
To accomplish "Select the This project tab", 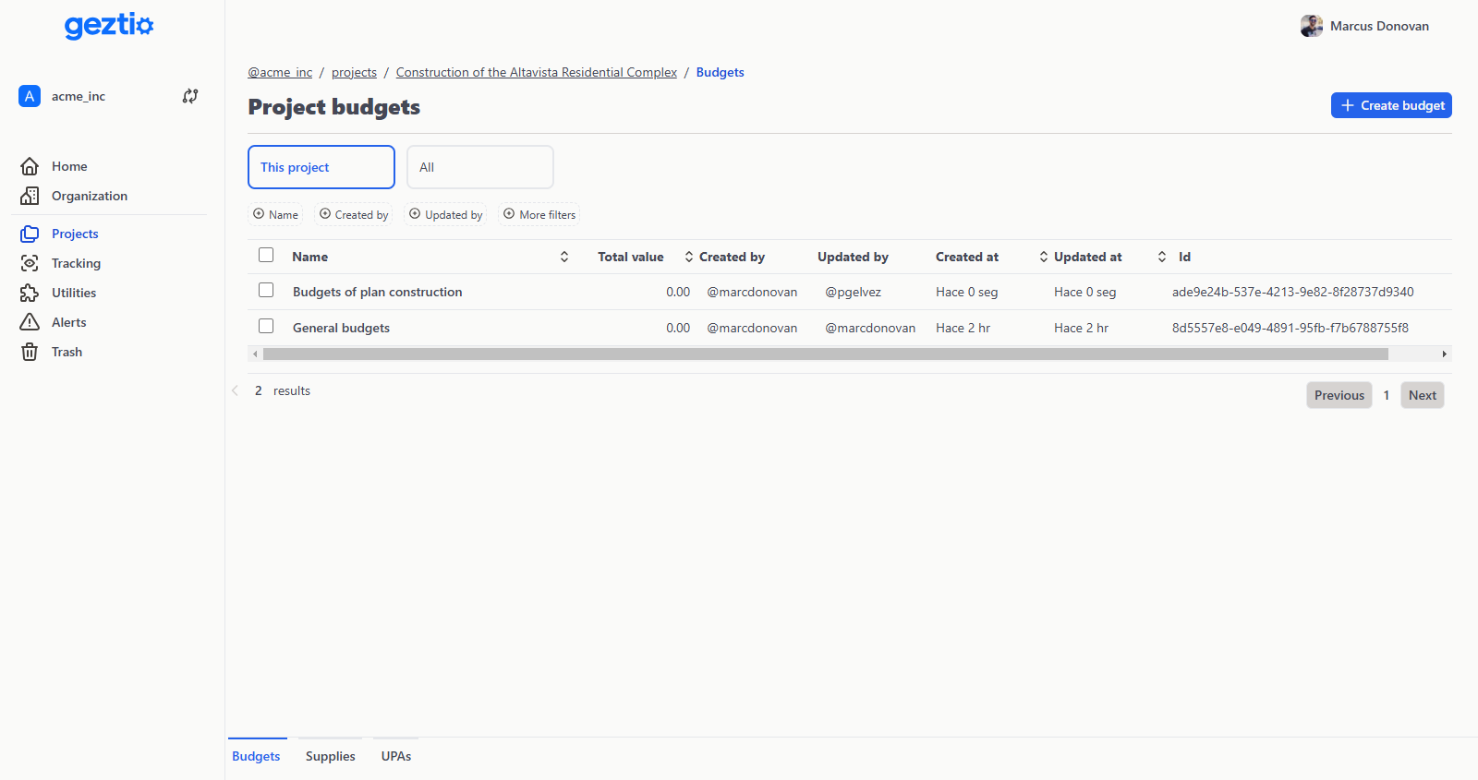I will coord(321,167).
